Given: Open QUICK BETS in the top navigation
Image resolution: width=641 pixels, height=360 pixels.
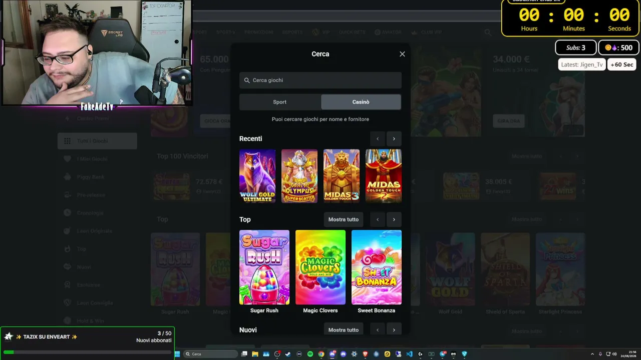Looking at the screenshot, I should [x=352, y=32].
